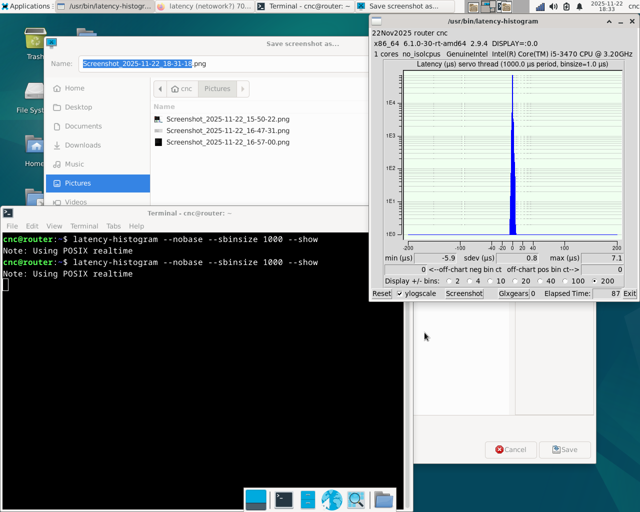Click the Glxgears button

point(513,294)
